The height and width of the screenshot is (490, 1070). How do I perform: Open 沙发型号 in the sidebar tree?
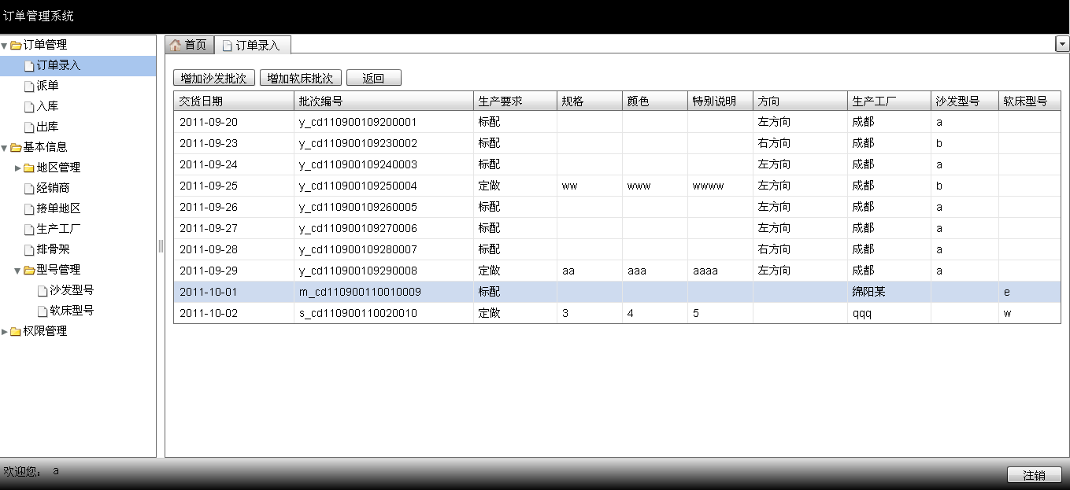pyautogui.click(x=72, y=290)
